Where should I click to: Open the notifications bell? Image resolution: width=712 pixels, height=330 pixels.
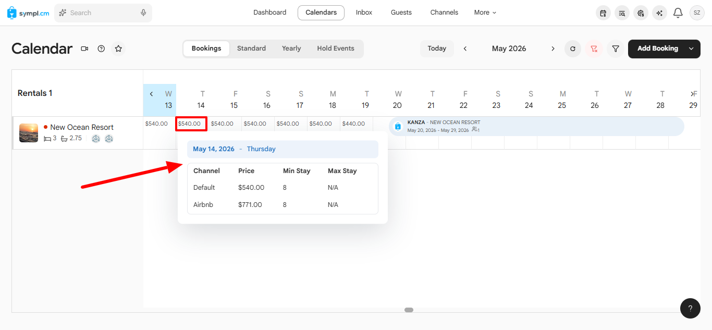tap(678, 13)
